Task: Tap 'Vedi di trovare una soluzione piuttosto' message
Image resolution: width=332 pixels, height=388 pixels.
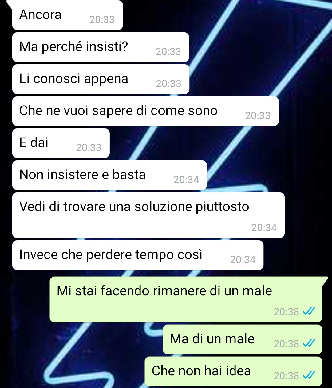Action: [x=148, y=215]
